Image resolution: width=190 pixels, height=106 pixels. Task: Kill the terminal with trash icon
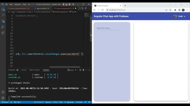[x=83, y=70]
